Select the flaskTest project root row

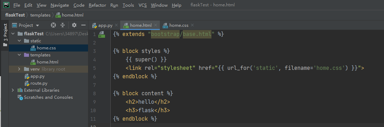click(x=48, y=34)
